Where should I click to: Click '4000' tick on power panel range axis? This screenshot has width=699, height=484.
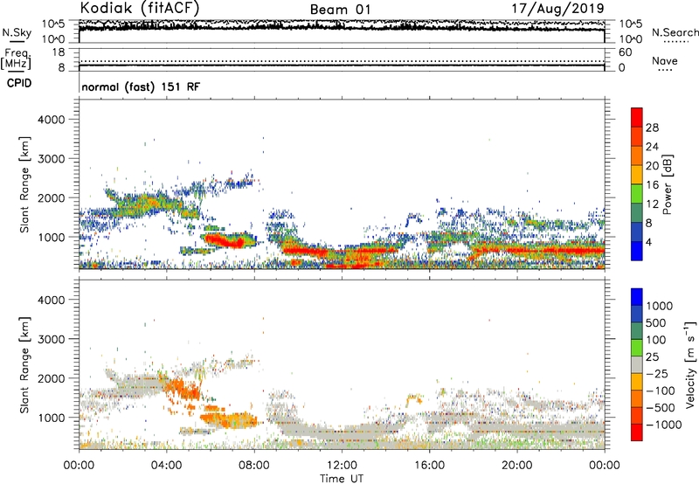pos(52,120)
